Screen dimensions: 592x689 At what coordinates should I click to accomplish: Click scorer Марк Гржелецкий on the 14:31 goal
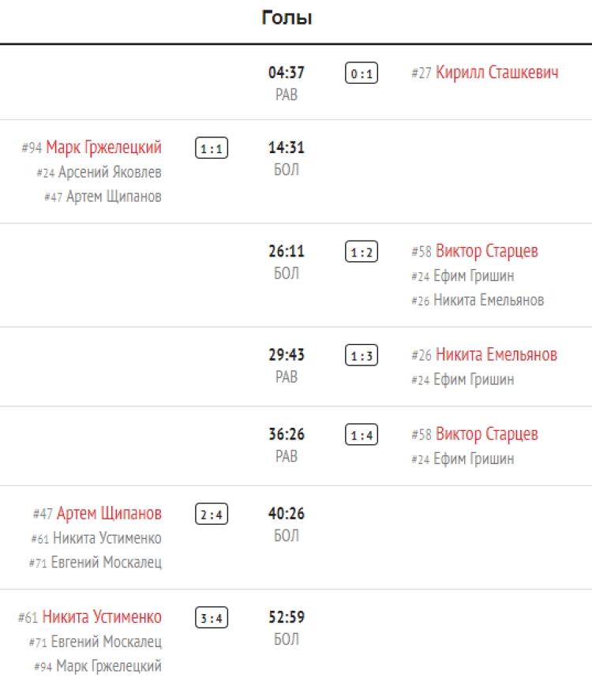[x=103, y=148]
